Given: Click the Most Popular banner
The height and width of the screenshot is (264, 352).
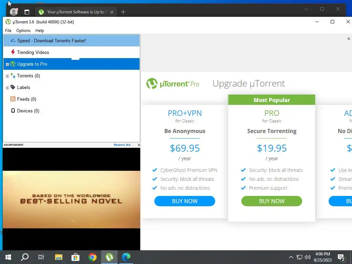Looking at the screenshot, I should 272,100.
